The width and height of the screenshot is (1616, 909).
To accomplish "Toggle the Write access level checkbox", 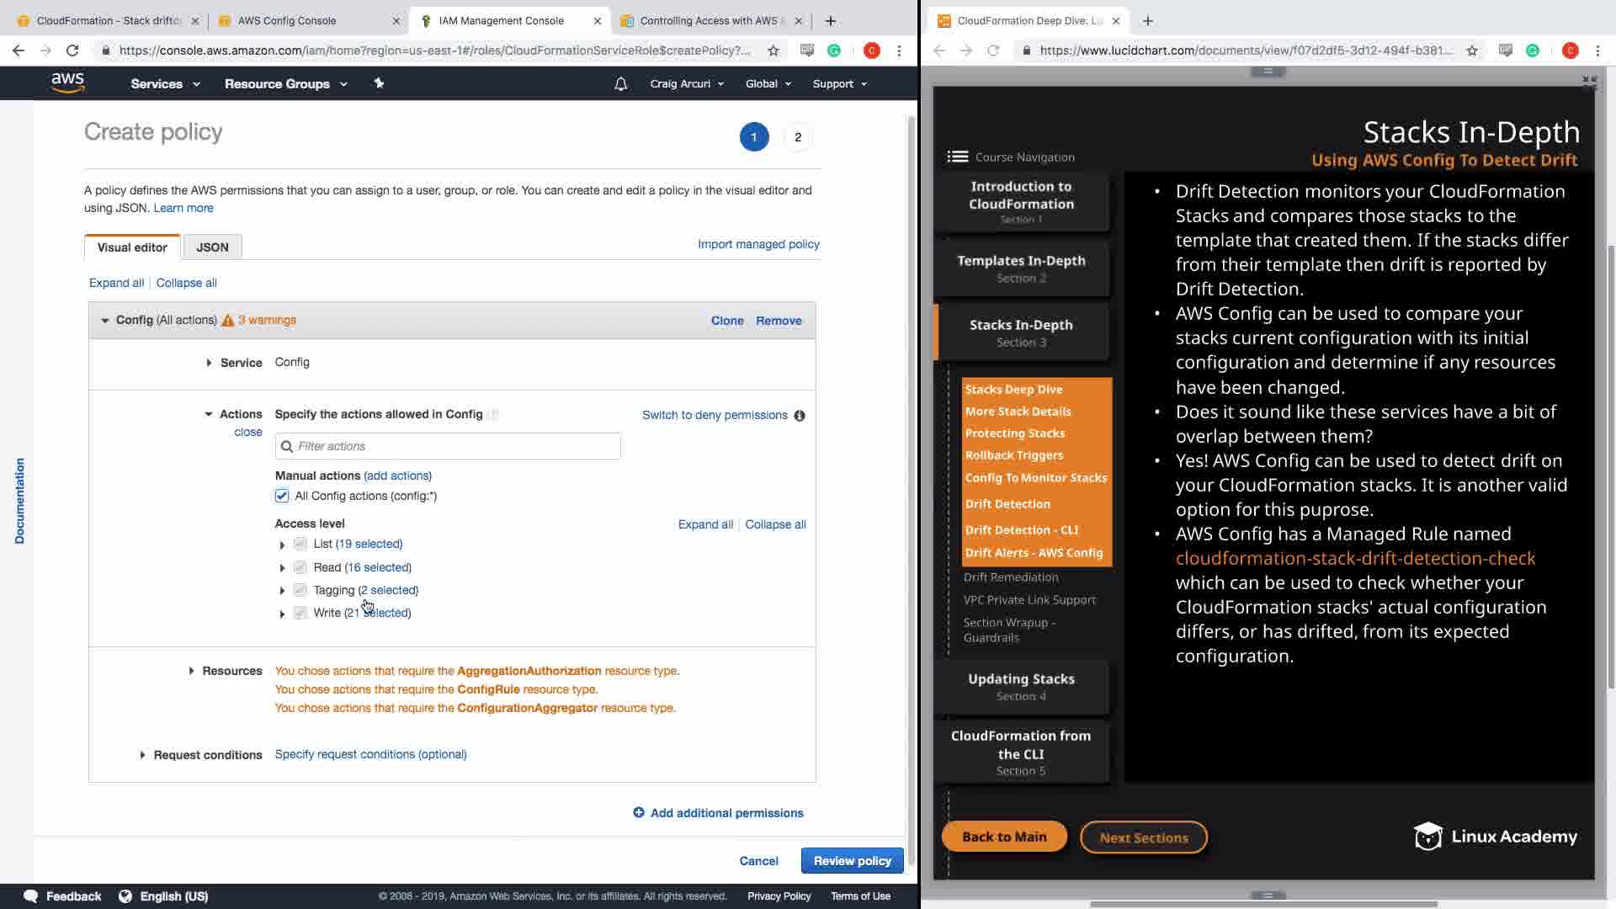I will [x=300, y=614].
